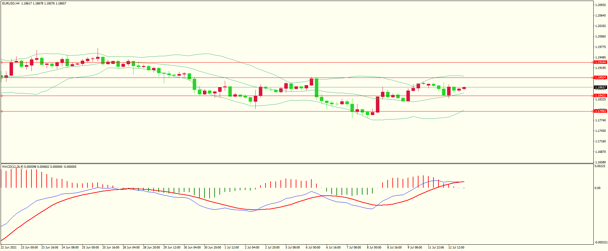608x251 pixels.
Task: Click the 30 Jun 20:00 time label
Action: click(213, 248)
